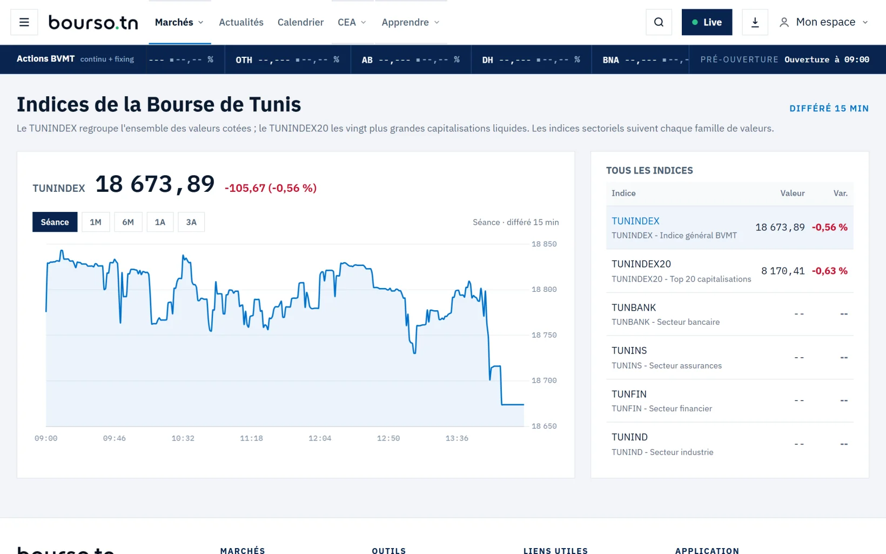Click the 'Var.' column header

840,193
